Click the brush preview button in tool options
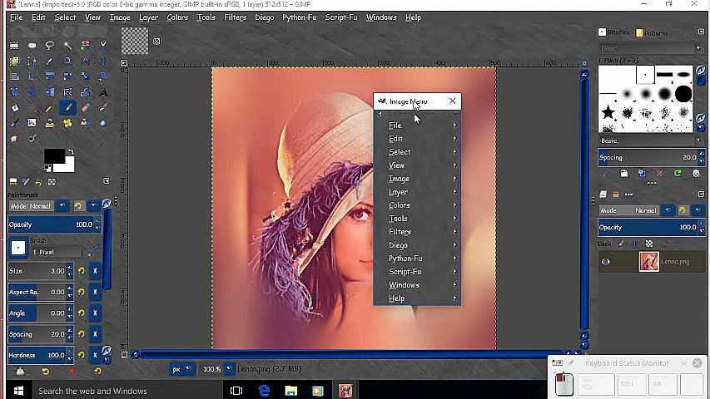This screenshot has width=710, height=399. point(18,248)
